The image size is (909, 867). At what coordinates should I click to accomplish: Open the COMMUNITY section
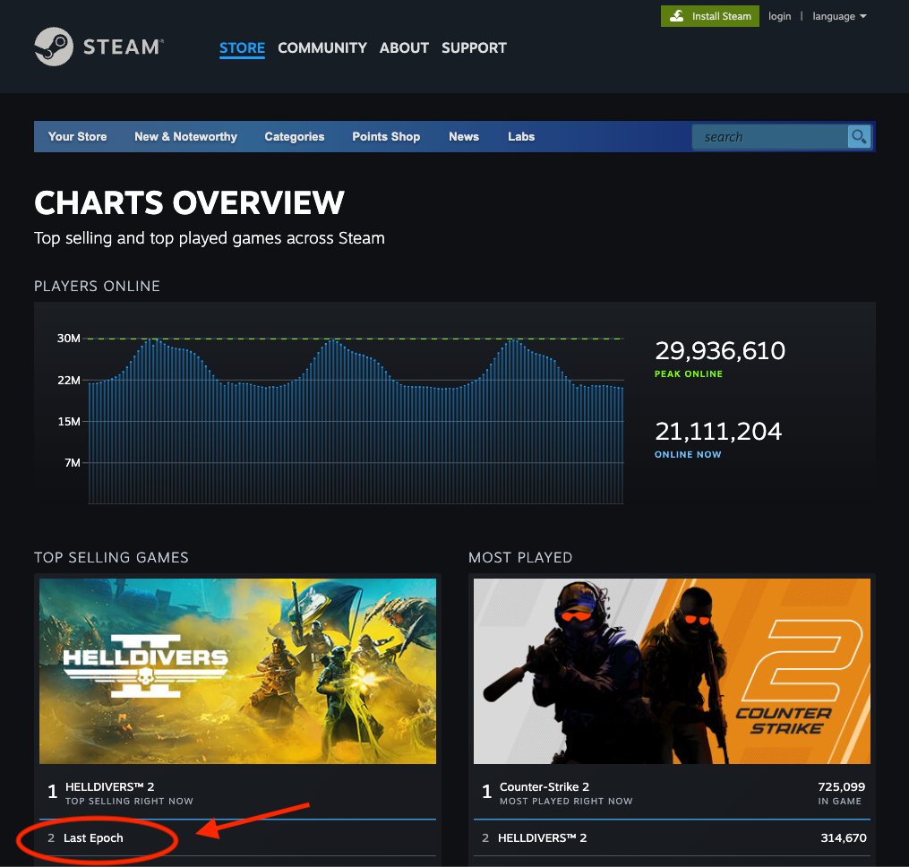pos(322,48)
